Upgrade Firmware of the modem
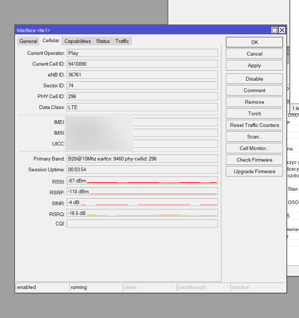This screenshot has height=318, width=299. (254, 171)
